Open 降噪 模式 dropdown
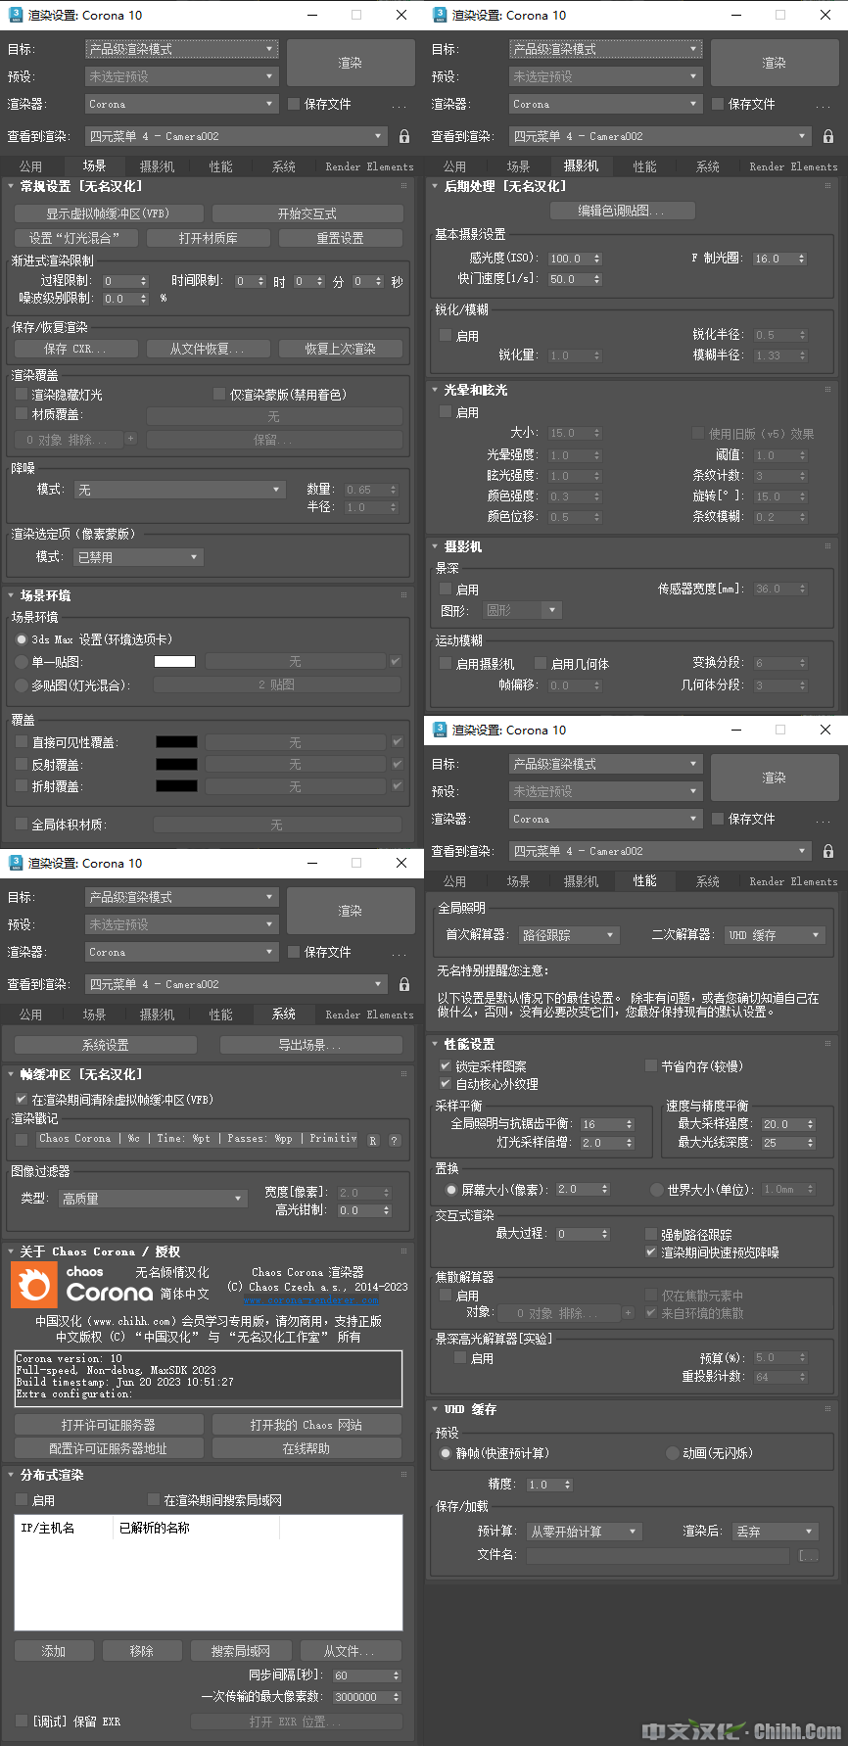Screen dimensions: 848x1746 (180, 489)
